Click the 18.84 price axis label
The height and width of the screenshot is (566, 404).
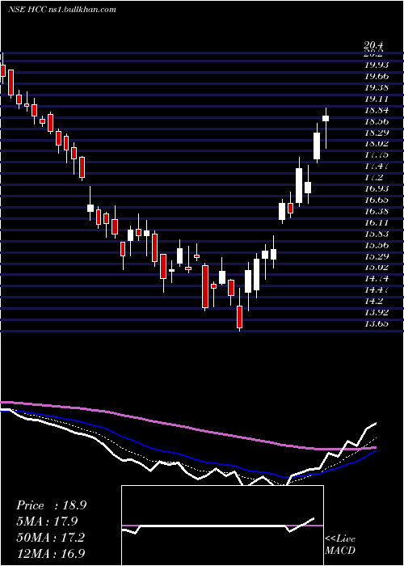tap(377, 110)
